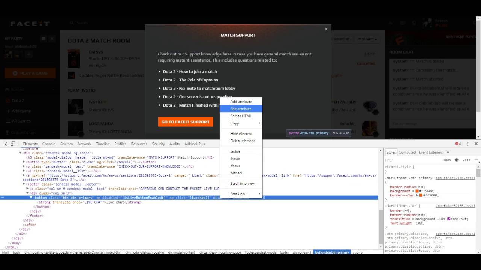Open the Sources tab

click(x=66, y=144)
